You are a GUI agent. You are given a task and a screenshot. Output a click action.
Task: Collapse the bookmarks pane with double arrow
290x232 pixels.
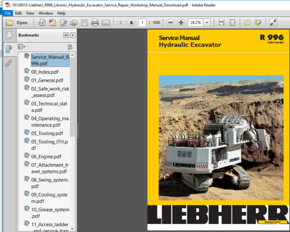click(66, 35)
